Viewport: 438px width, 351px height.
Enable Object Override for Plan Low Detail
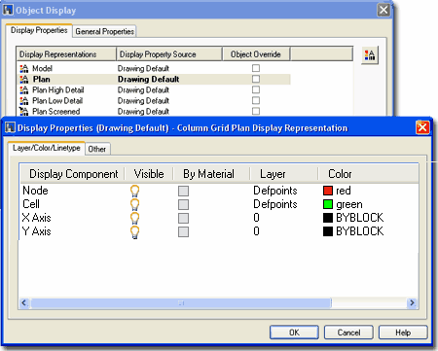click(256, 100)
